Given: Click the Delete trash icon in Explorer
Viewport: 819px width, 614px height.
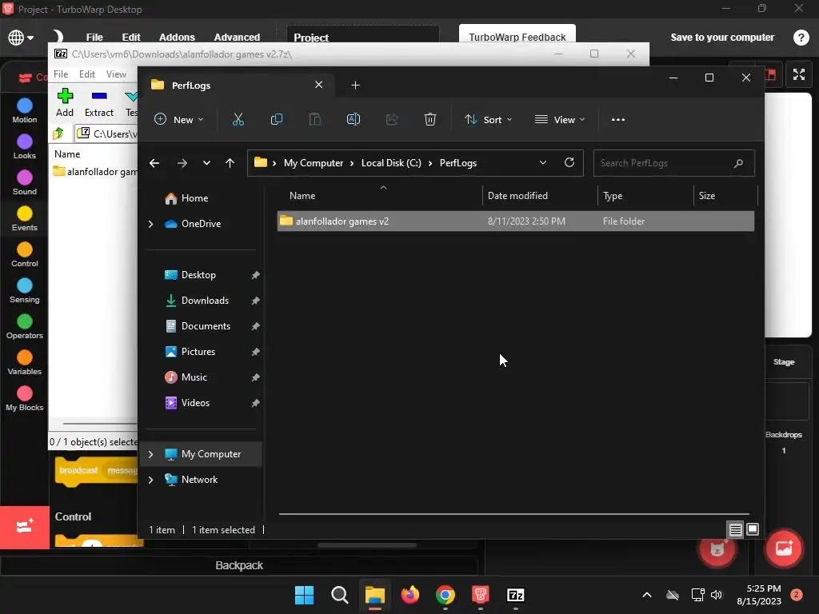Looking at the screenshot, I should pyautogui.click(x=429, y=120).
